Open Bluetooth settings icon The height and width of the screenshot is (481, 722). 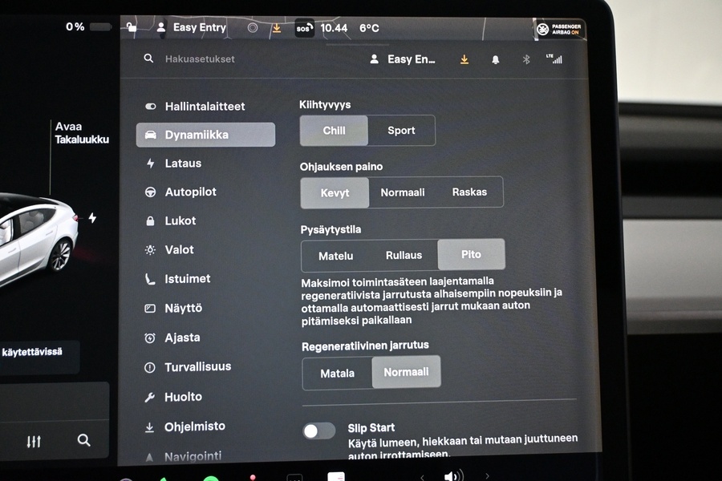[x=526, y=59]
